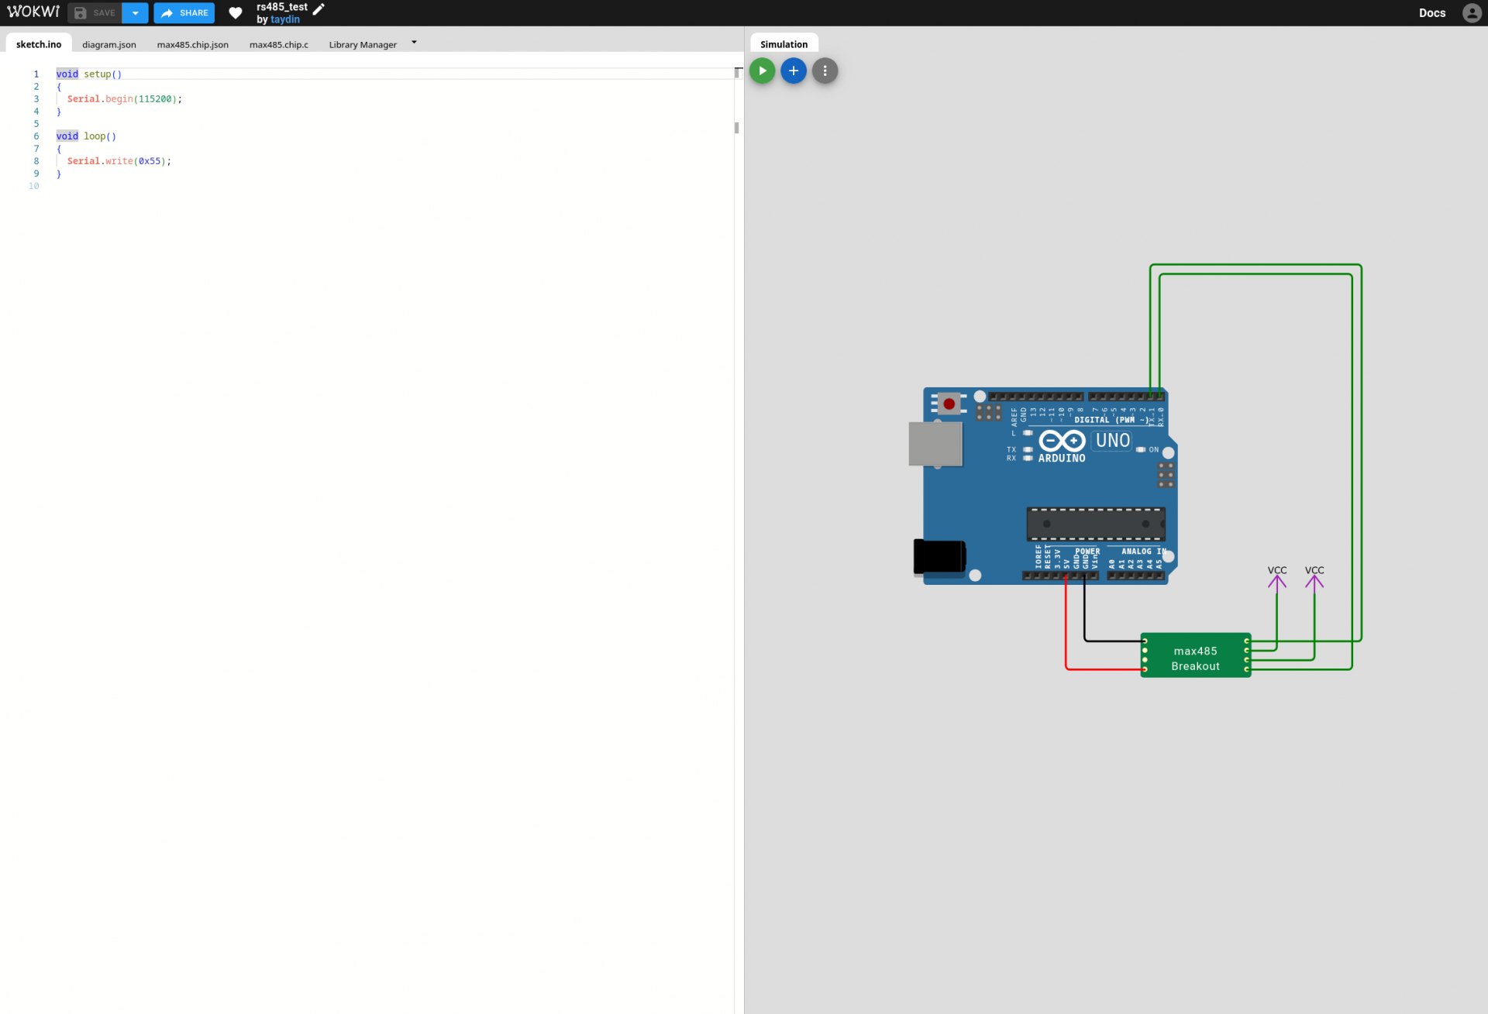Open the save options dropdown arrow
The height and width of the screenshot is (1014, 1488).
pyautogui.click(x=135, y=13)
